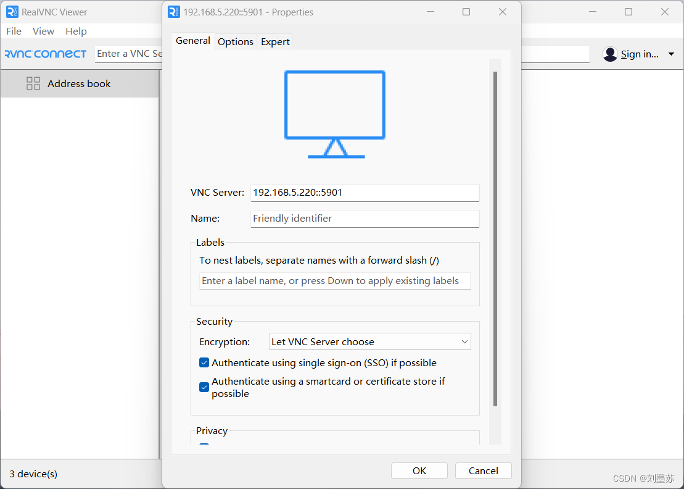Confirm with the OK button

(419, 470)
